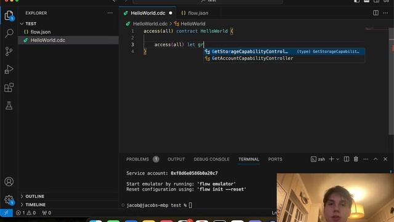The image size is (394, 222).
Task: Collapse the TEST folder section
Action: coord(68,23)
